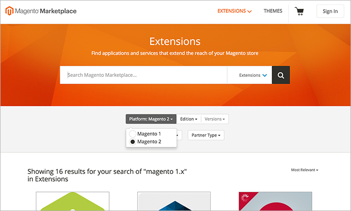Open the Most Relevant sort dropdown
This screenshot has height=211, width=351.
[x=304, y=170]
